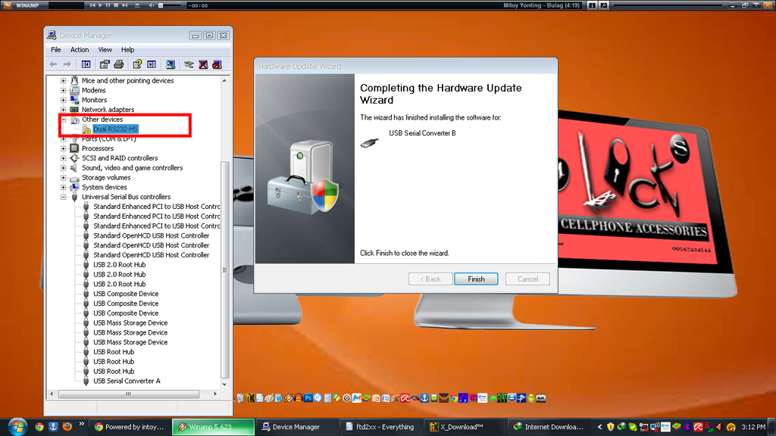Click the anchor icon in Quick Launch
This screenshot has height=436, width=776.
[x=53, y=427]
